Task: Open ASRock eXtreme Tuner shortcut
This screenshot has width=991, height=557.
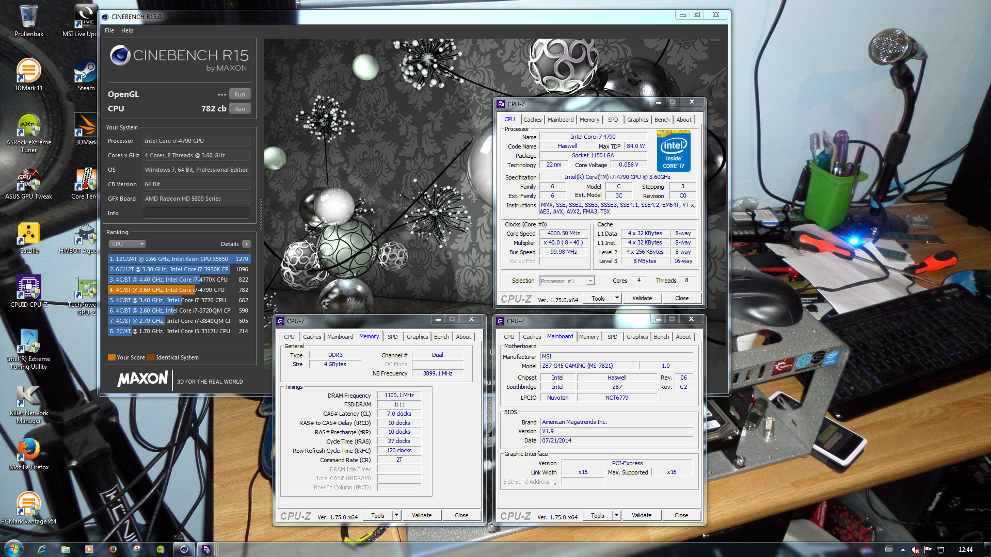Action: [x=29, y=133]
